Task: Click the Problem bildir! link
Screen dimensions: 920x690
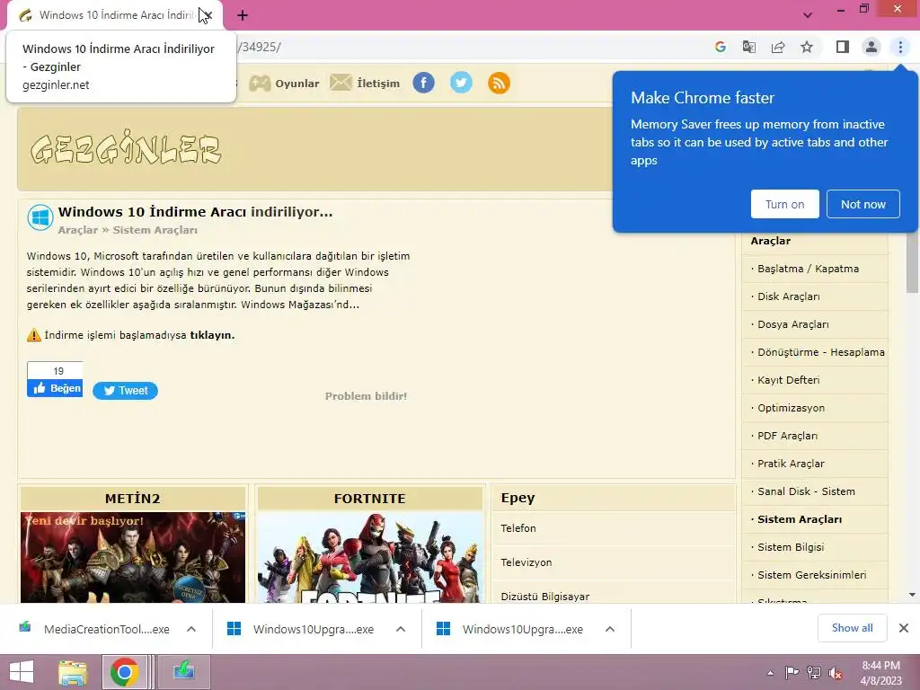Action: pyautogui.click(x=367, y=396)
